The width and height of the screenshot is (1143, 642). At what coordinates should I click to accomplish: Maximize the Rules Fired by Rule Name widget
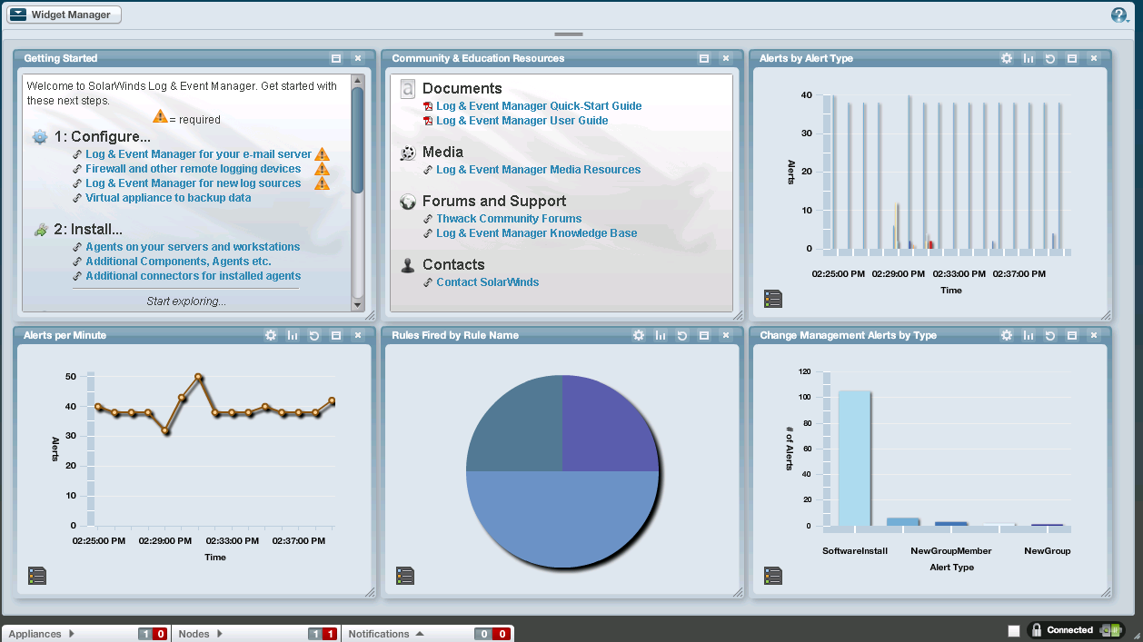704,335
